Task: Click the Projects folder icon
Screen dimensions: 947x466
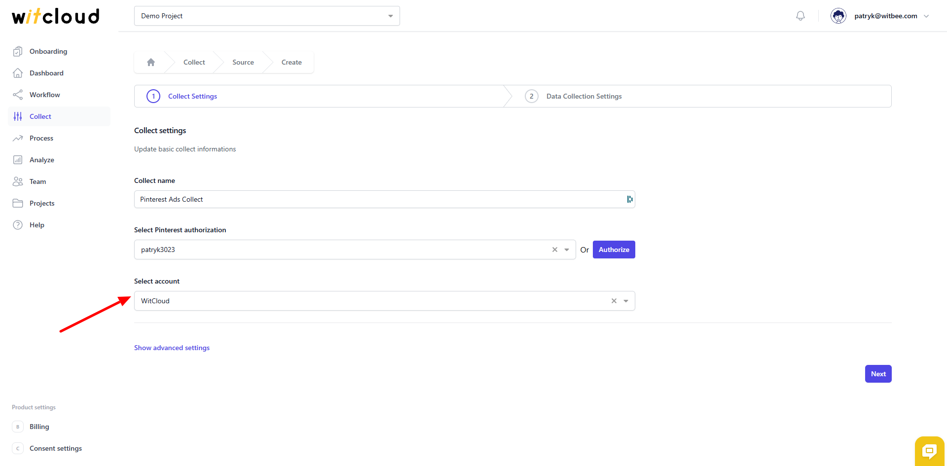Action: (18, 203)
